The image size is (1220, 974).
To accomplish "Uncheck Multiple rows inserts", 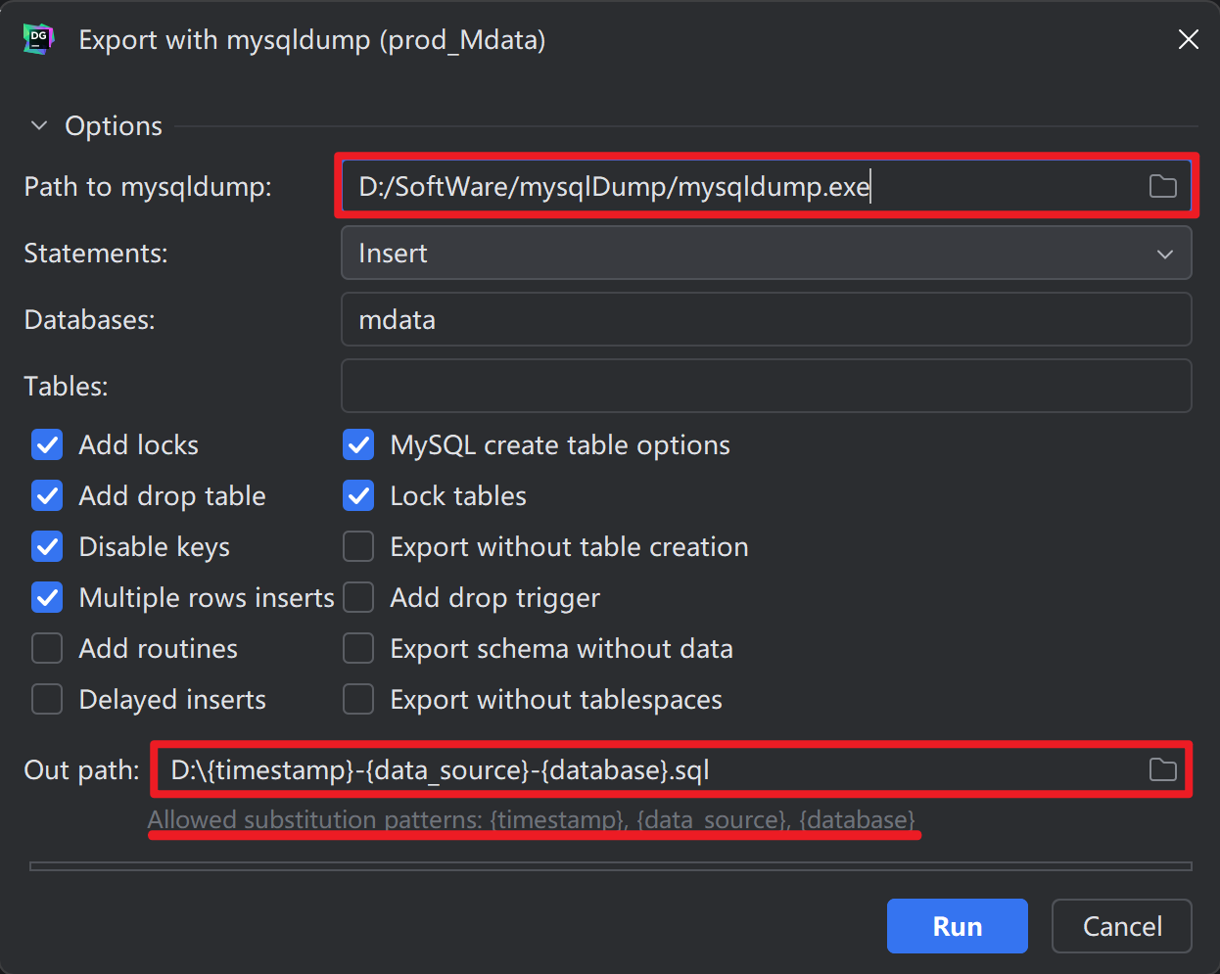I will pyautogui.click(x=47, y=598).
